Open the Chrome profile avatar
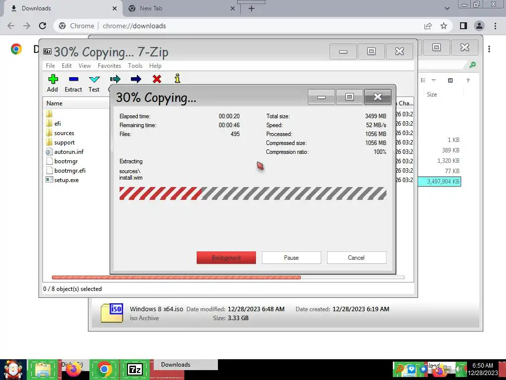 [x=479, y=26]
